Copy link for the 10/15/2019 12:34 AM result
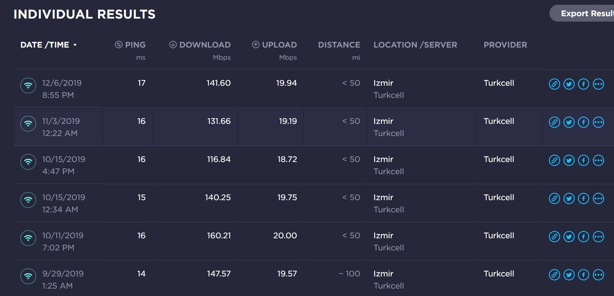Viewport: 614px width, 296px height. [x=554, y=198]
